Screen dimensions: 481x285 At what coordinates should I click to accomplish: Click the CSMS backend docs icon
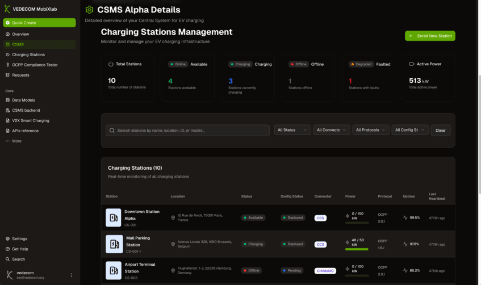pyautogui.click(x=8, y=110)
